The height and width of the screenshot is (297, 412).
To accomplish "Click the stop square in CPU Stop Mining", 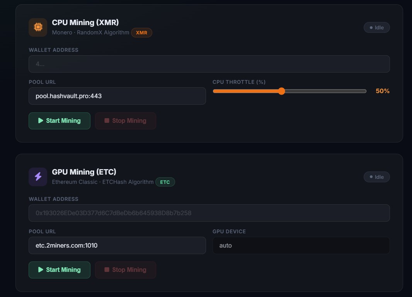I will [107, 120].
